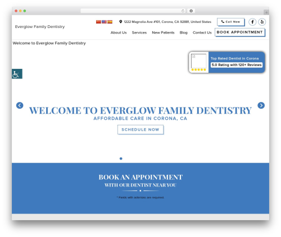
Task: Click the five-star rating icons
Action: click(198, 69)
